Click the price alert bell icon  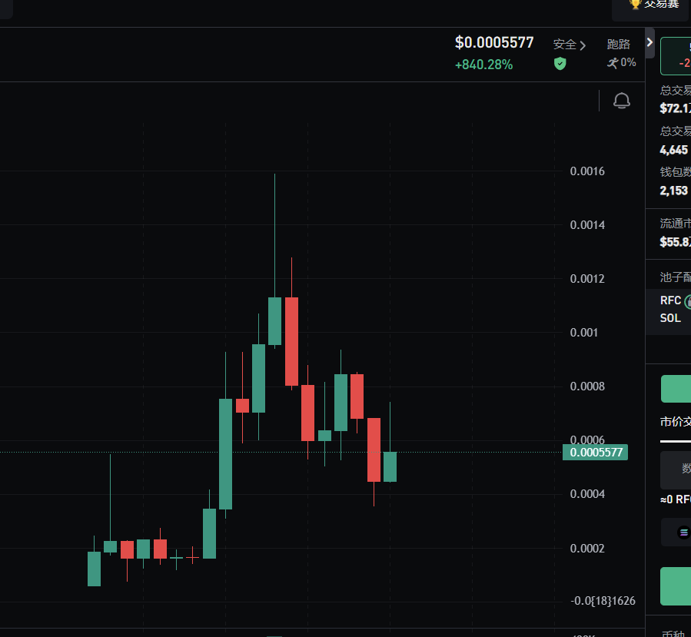621,101
